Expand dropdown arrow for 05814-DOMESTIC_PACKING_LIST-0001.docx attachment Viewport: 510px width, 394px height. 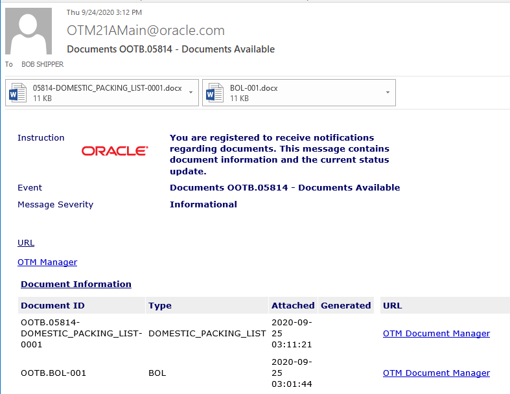coord(191,93)
